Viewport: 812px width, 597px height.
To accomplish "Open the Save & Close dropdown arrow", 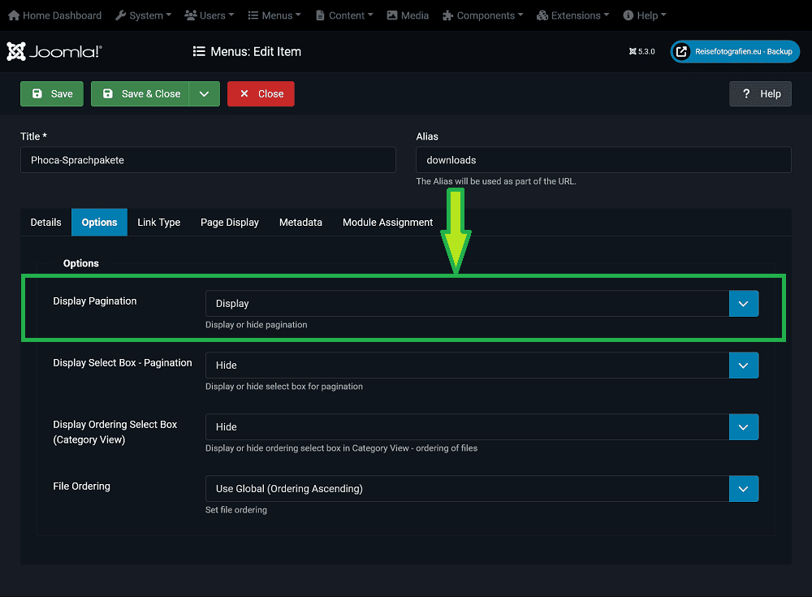I will pos(205,93).
